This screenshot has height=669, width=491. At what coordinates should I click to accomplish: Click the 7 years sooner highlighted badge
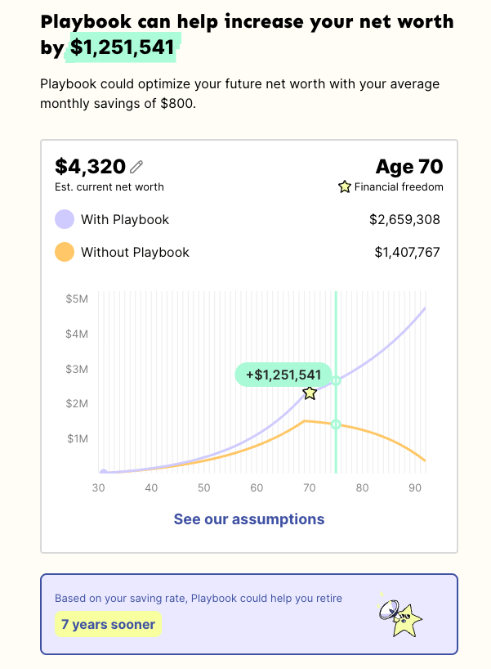coord(108,625)
